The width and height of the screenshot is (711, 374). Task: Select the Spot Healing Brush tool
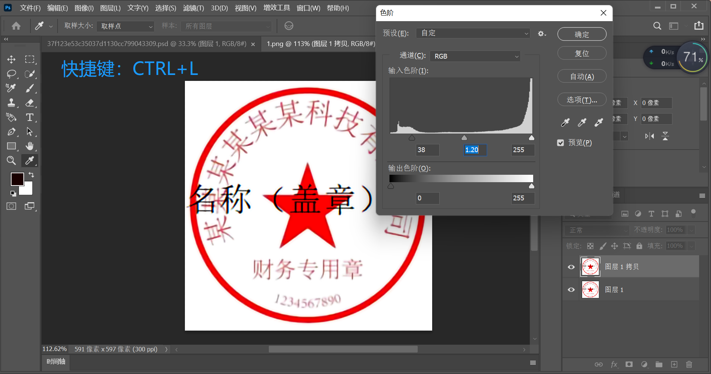(11, 88)
